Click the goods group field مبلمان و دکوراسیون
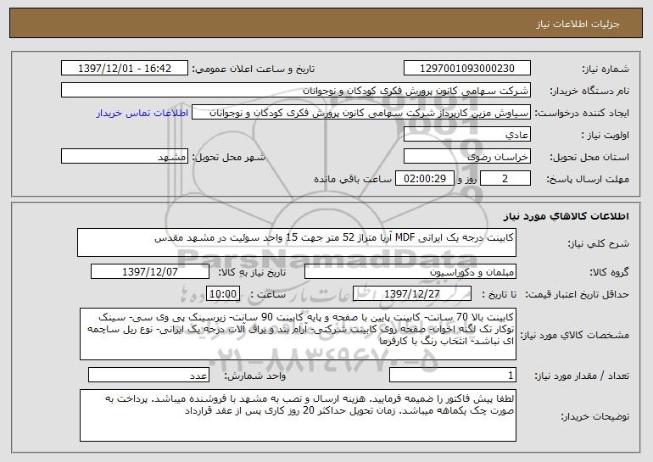The height and width of the screenshot is (462, 653). pyautogui.click(x=410, y=272)
